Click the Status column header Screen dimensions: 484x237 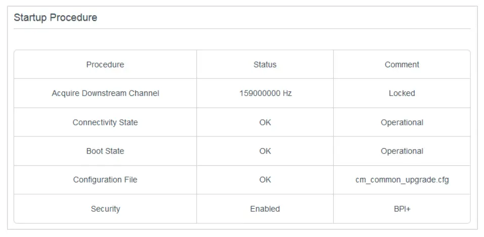point(265,65)
